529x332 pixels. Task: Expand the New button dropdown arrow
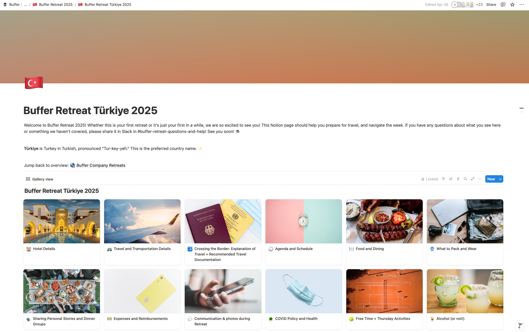[500, 179]
